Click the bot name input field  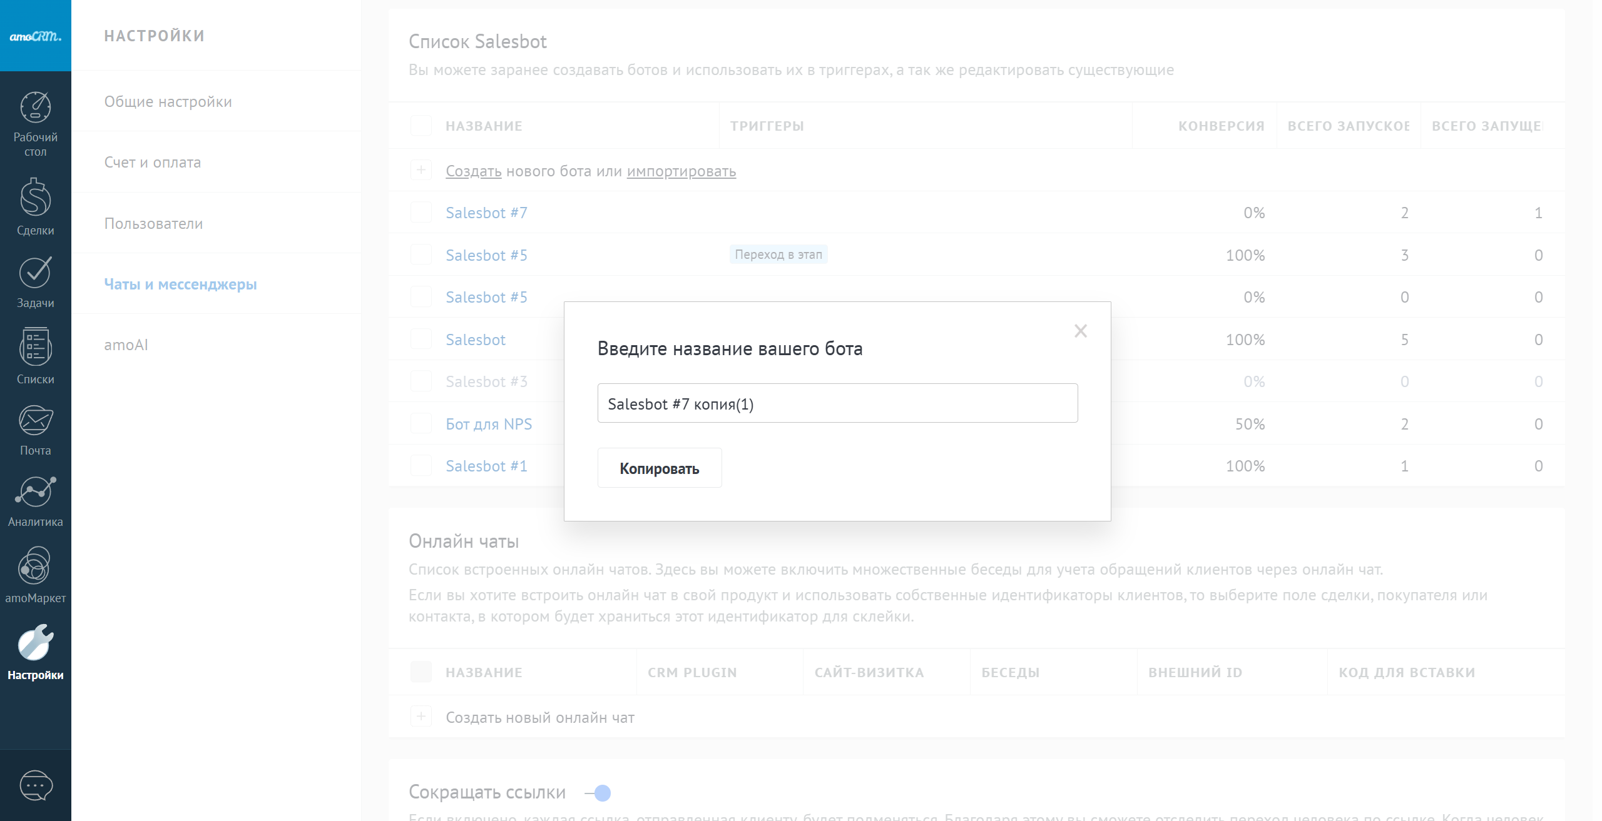click(837, 403)
